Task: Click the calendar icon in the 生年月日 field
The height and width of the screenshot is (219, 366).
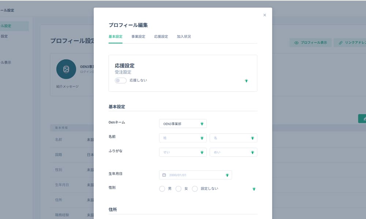Action: point(164,175)
